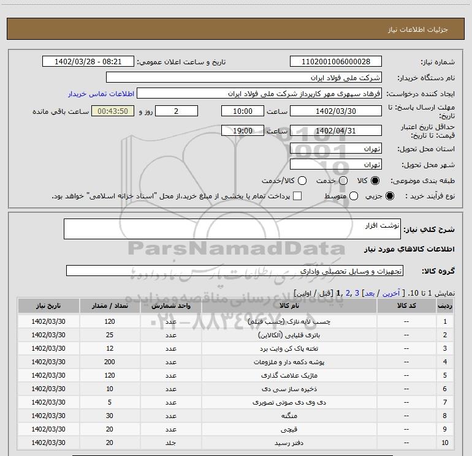Click quantity 25 in the battery row
Viewport: 472px width, 456px height.
[110, 335]
